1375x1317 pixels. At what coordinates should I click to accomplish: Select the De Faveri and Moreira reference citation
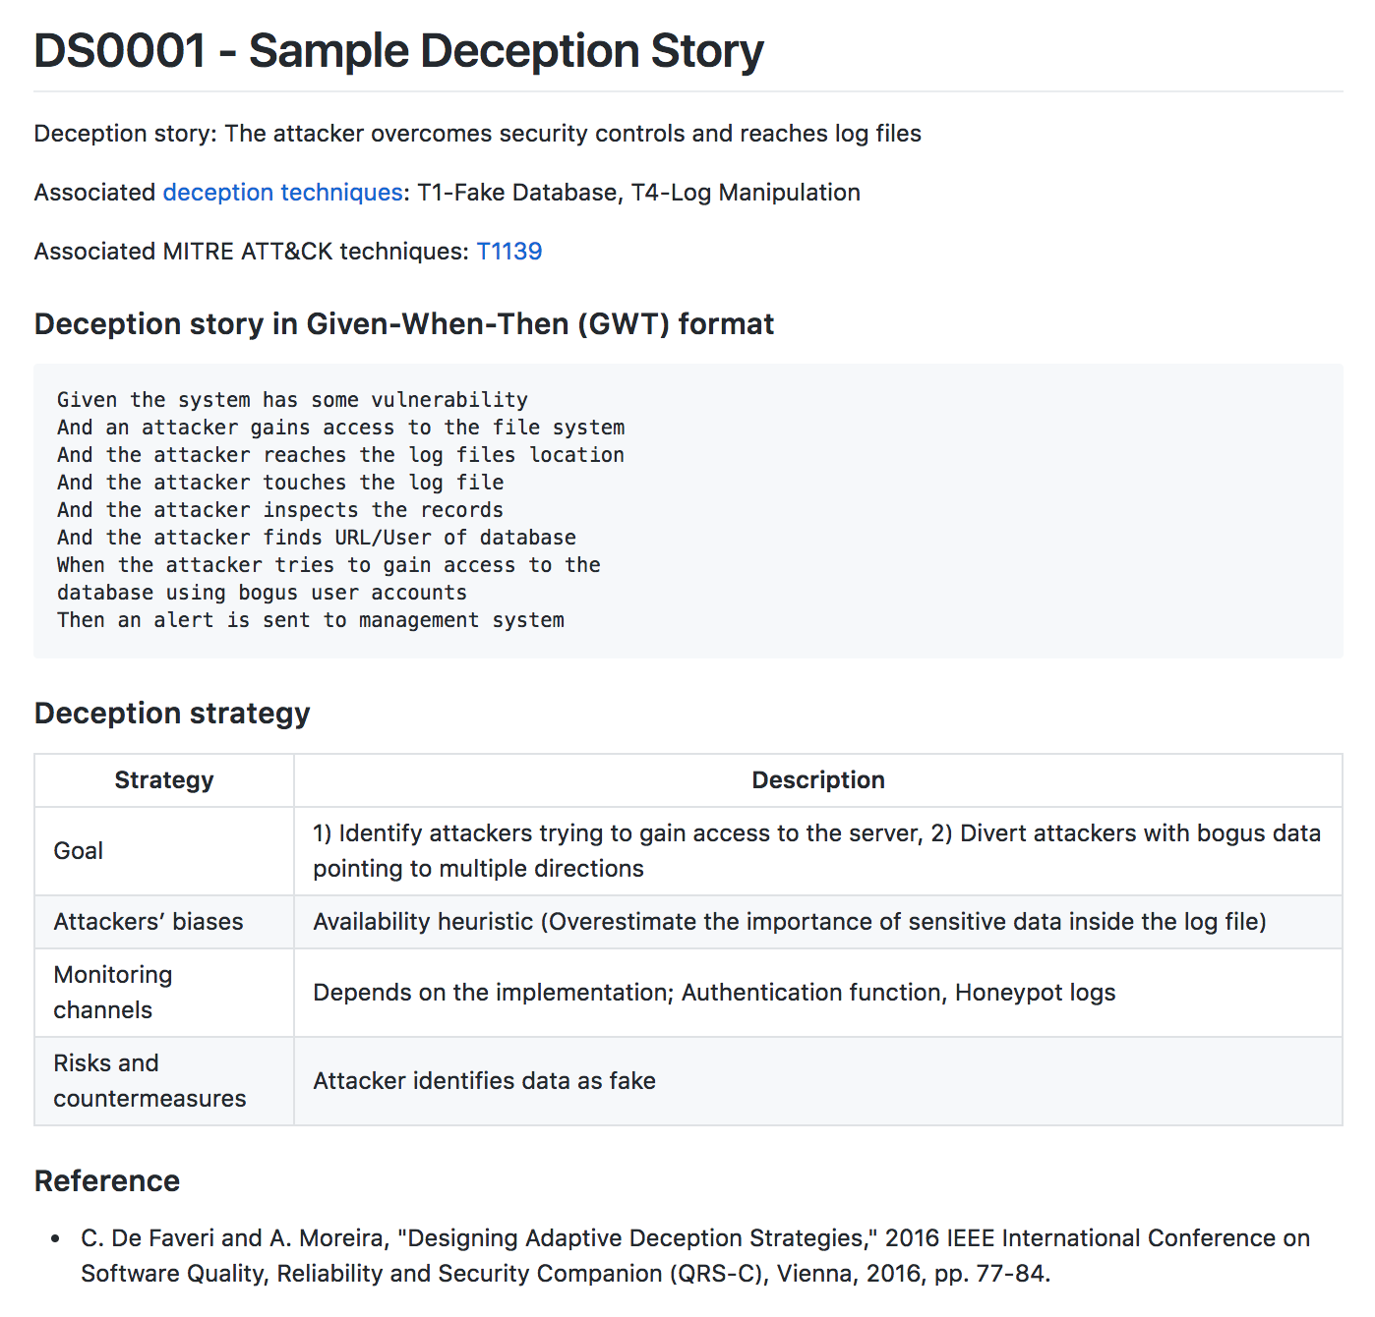click(695, 1256)
